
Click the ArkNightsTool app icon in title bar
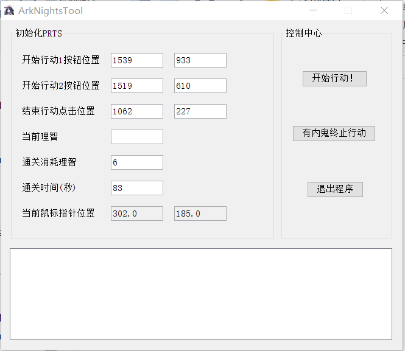pyautogui.click(x=9, y=11)
